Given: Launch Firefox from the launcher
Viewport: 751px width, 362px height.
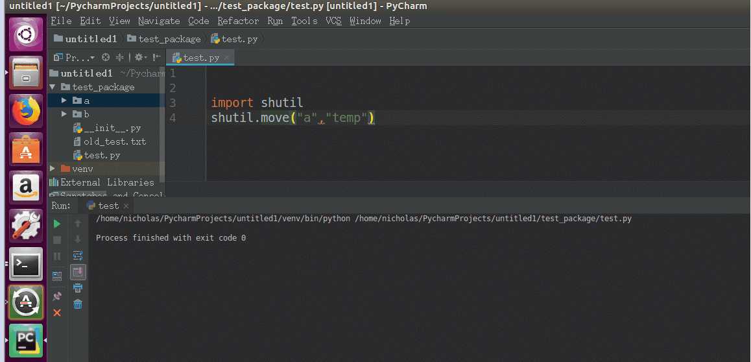Looking at the screenshot, I should (x=26, y=110).
